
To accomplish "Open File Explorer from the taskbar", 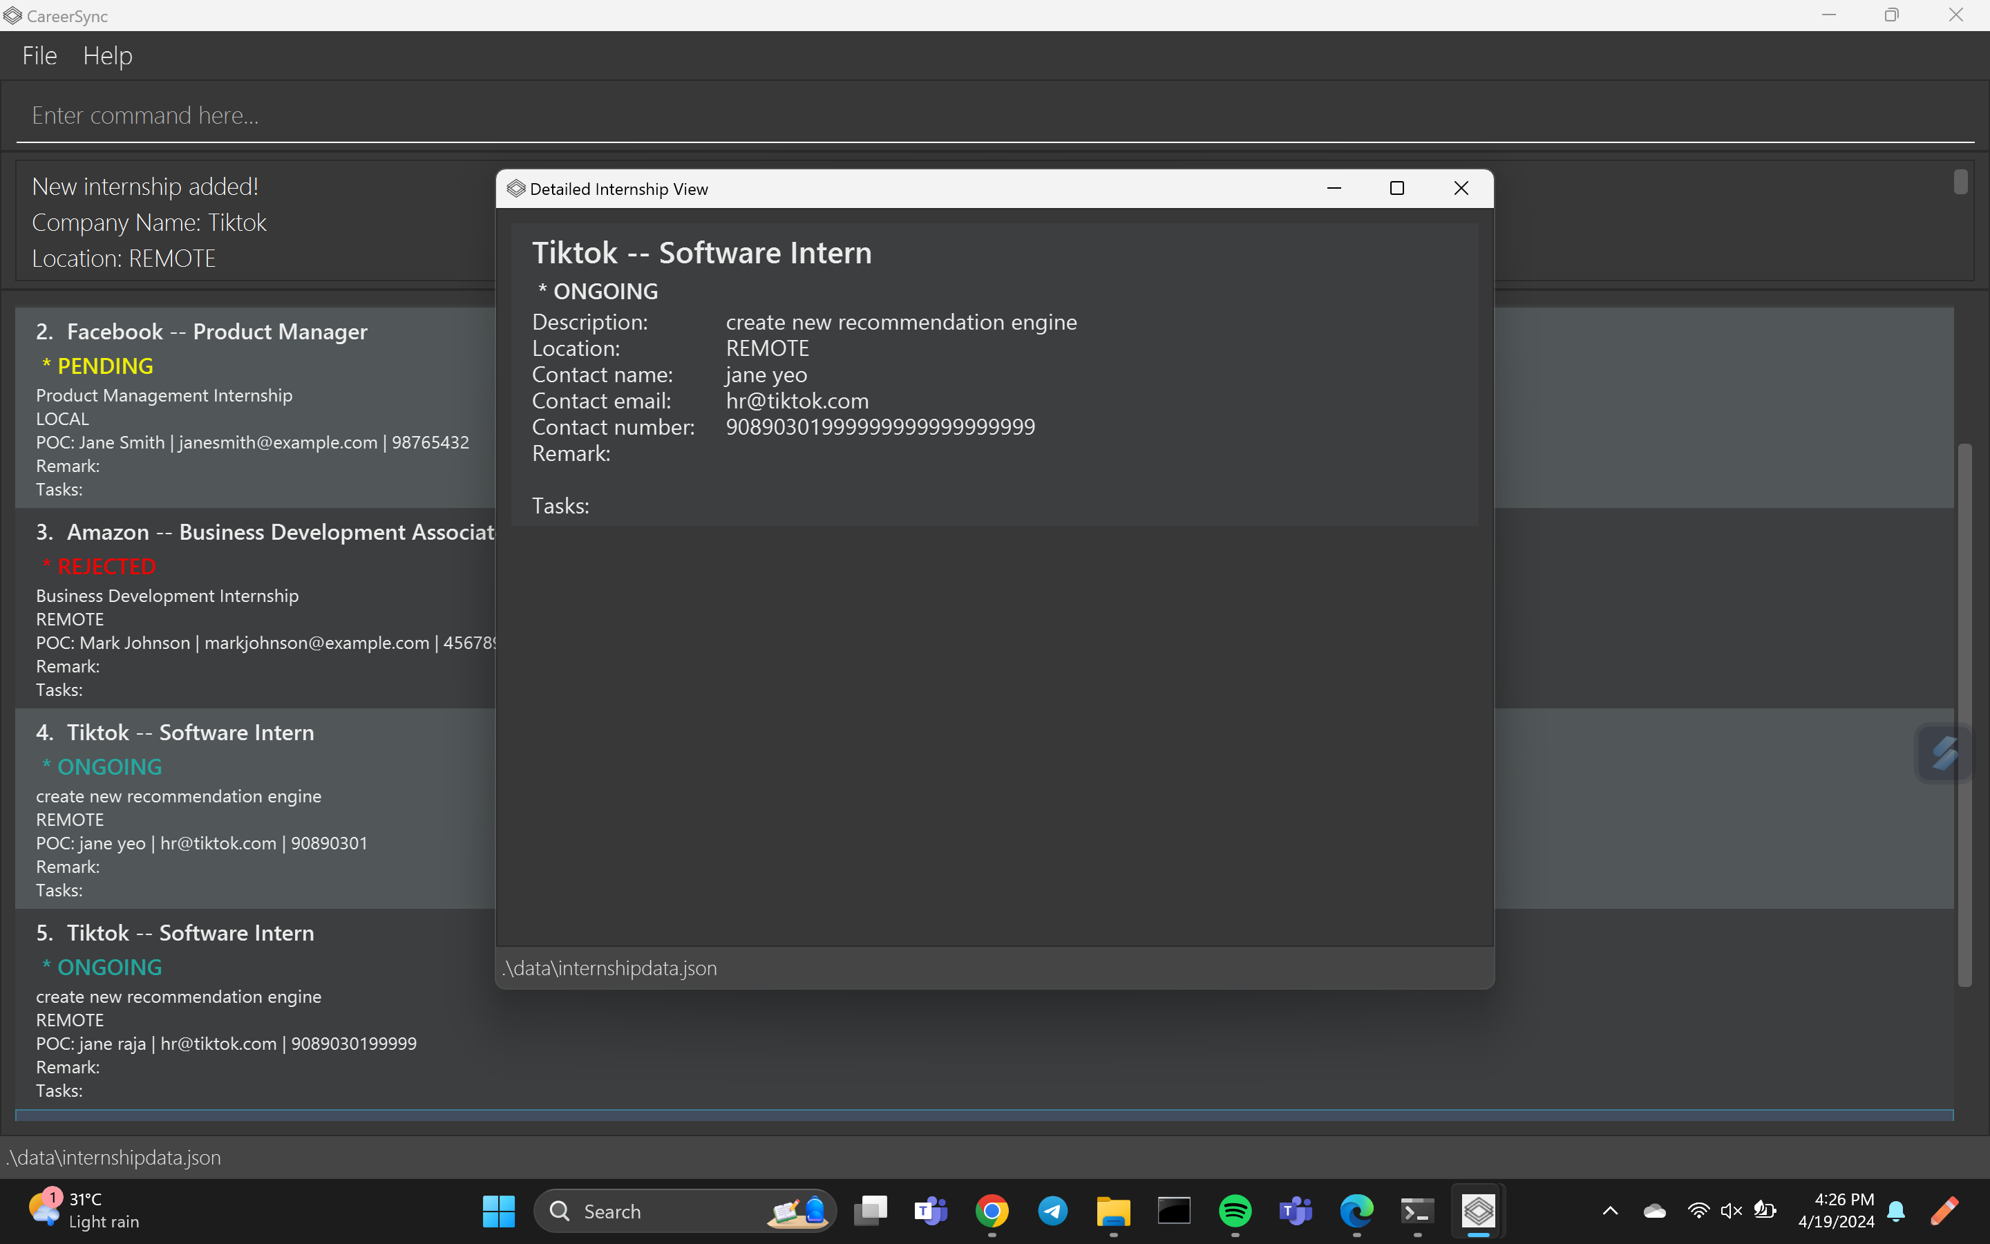I will 1113,1210.
